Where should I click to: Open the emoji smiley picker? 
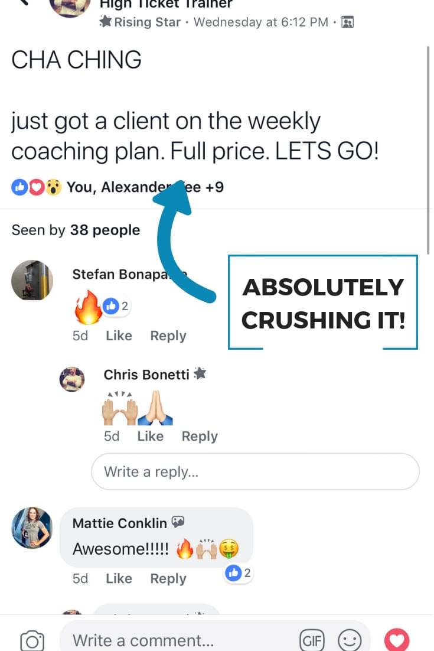(x=350, y=640)
